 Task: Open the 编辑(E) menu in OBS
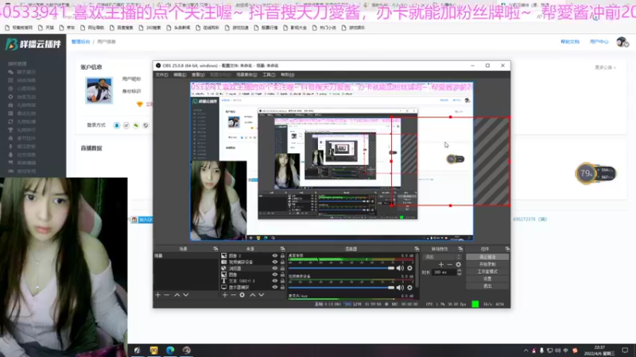180,75
